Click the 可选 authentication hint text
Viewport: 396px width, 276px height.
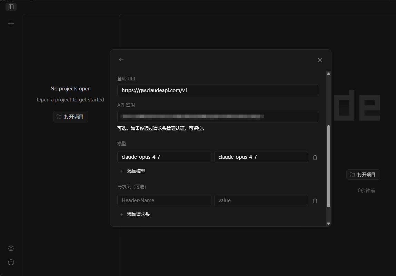(x=162, y=129)
